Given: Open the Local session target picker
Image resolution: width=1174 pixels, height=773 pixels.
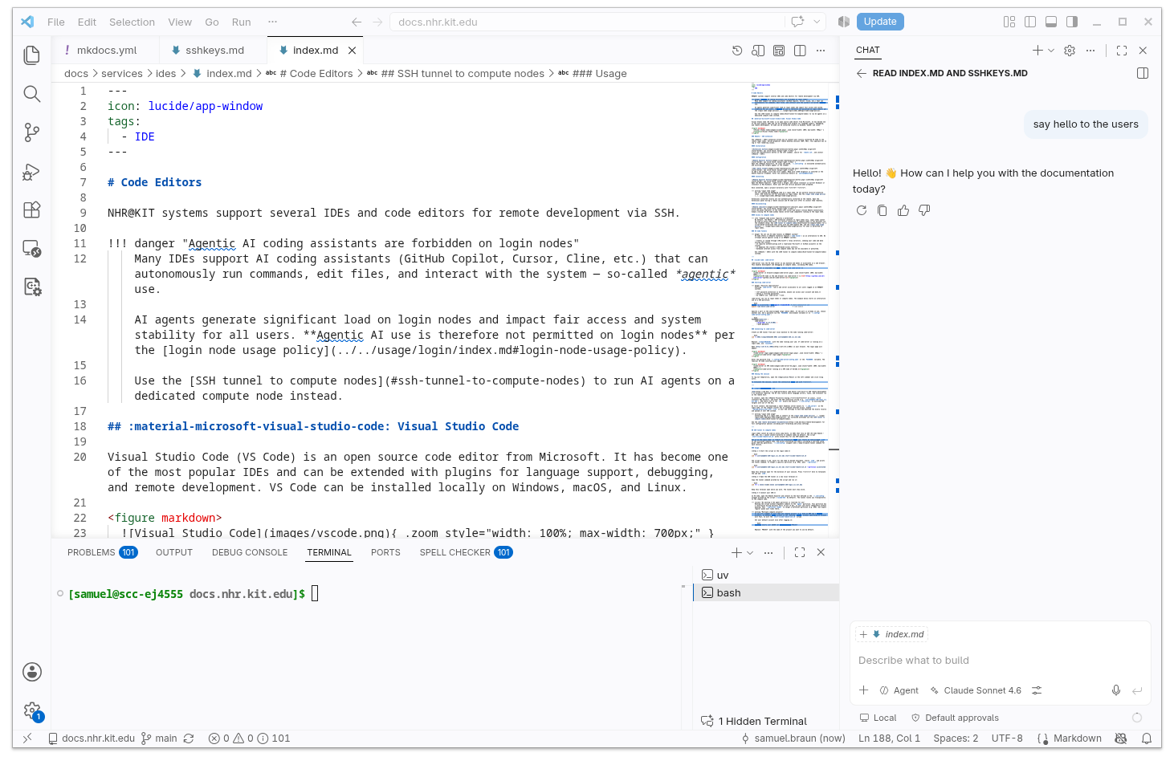Looking at the screenshot, I should coord(878,718).
